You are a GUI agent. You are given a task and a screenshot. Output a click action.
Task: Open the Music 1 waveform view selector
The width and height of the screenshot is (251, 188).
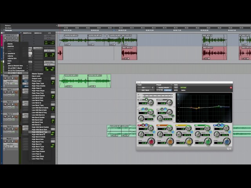[x=11, y=144]
